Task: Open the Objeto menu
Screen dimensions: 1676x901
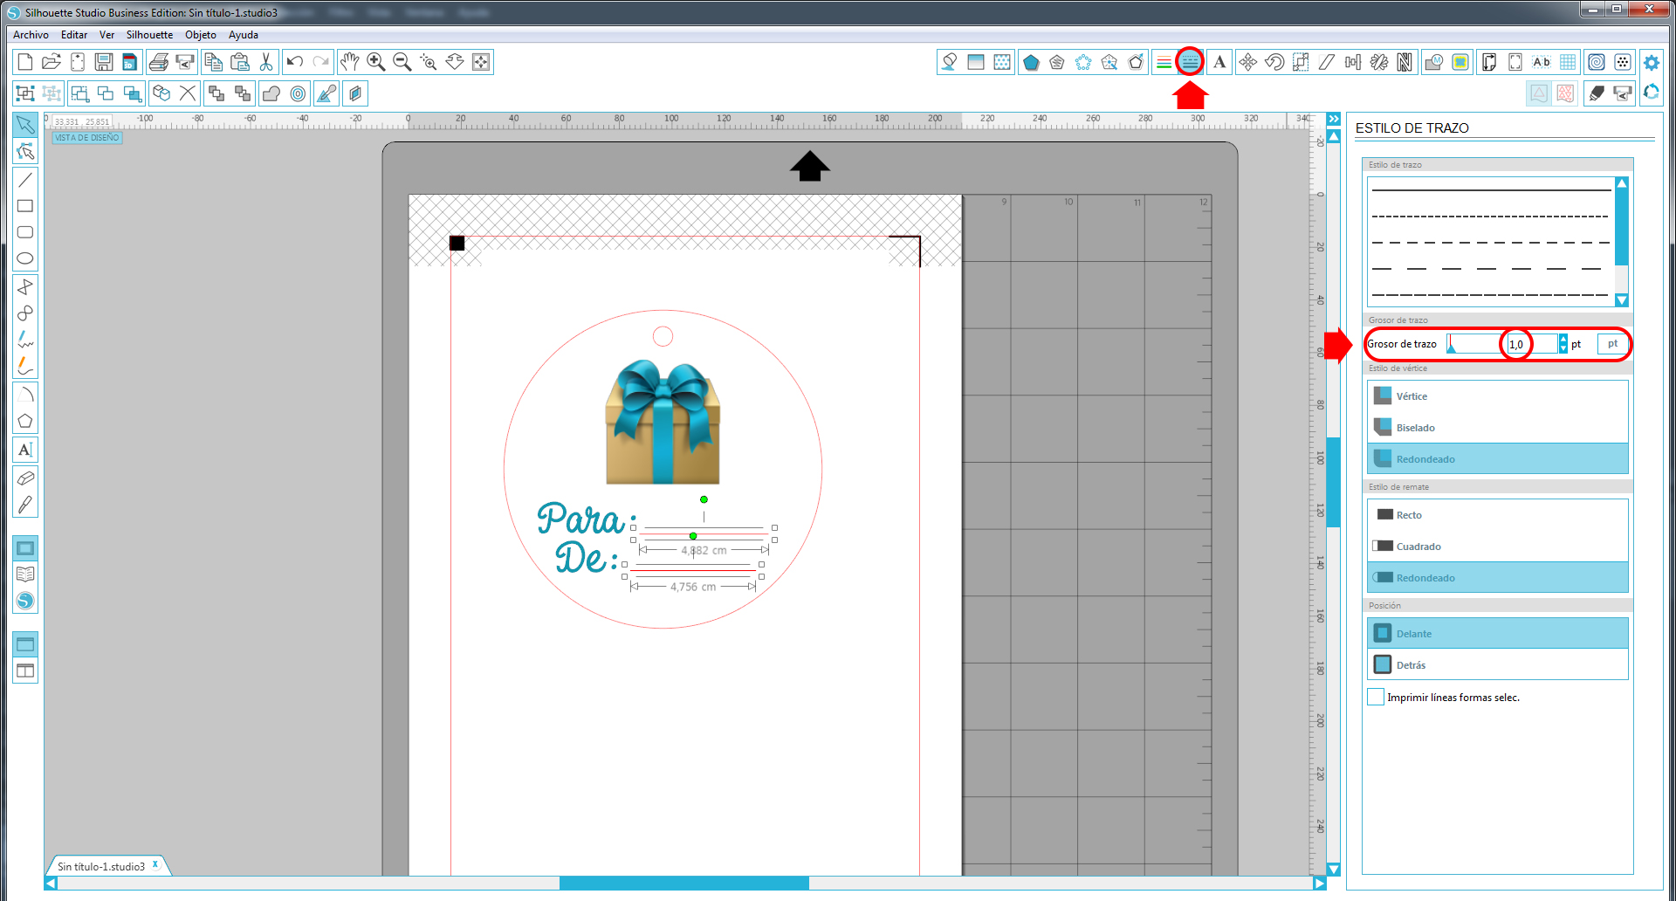Action: pos(200,35)
